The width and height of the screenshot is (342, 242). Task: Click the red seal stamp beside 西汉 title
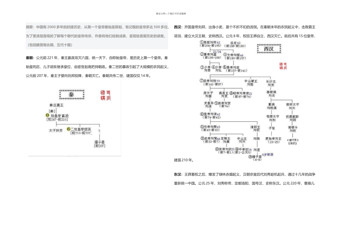[x=283, y=66]
